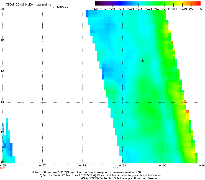Click the note line '3)Data buffer is 22 hrs'
205x180 pixels.
point(101,175)
